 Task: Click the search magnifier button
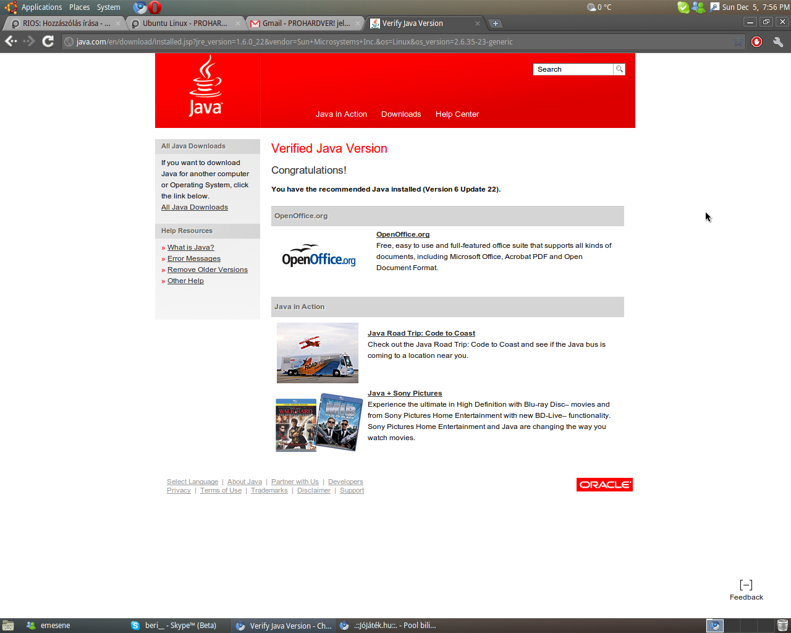click(x=619, y=69)
